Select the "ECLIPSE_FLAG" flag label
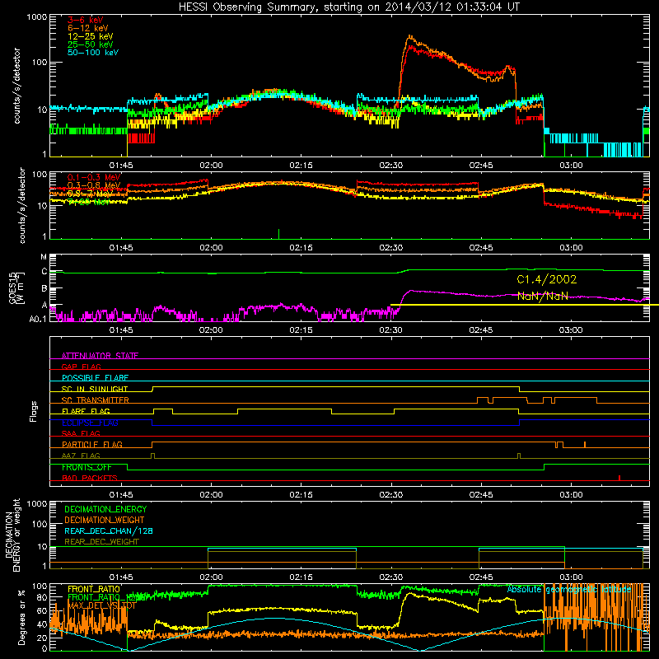659x659 pixels. (x=90, y=423)
